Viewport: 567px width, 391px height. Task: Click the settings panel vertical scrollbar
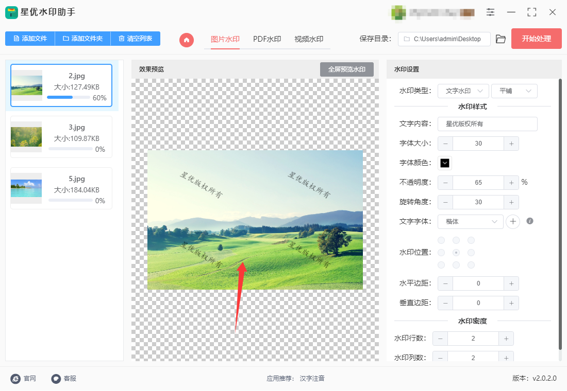click(x=560, y=215)
